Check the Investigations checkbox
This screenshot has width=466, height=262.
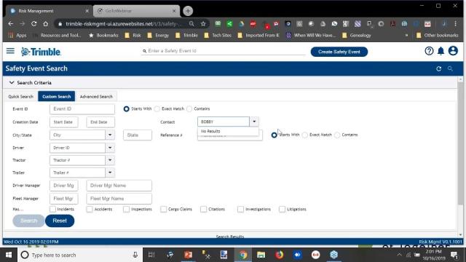click(x=241, y=209)
